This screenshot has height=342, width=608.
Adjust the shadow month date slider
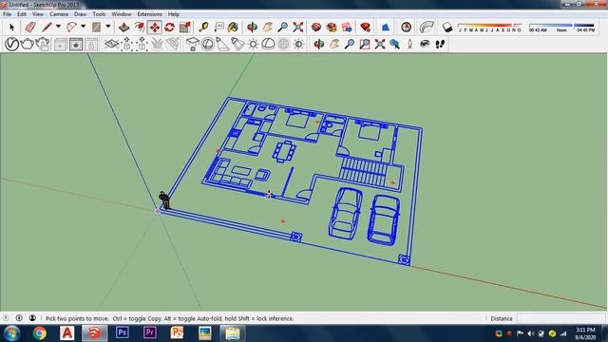click(x=490, y=28)
